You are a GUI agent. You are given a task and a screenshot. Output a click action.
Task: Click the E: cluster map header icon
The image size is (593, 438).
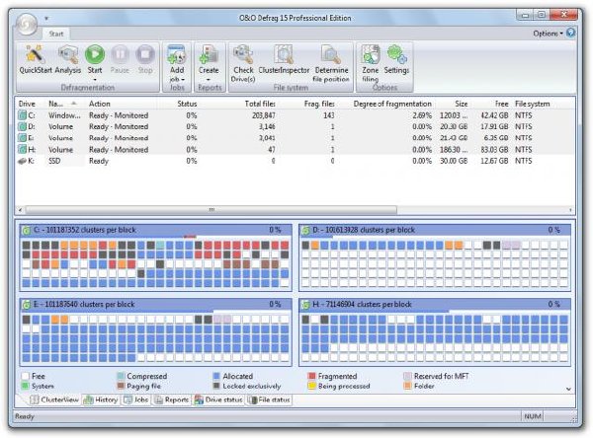(26, 305)
